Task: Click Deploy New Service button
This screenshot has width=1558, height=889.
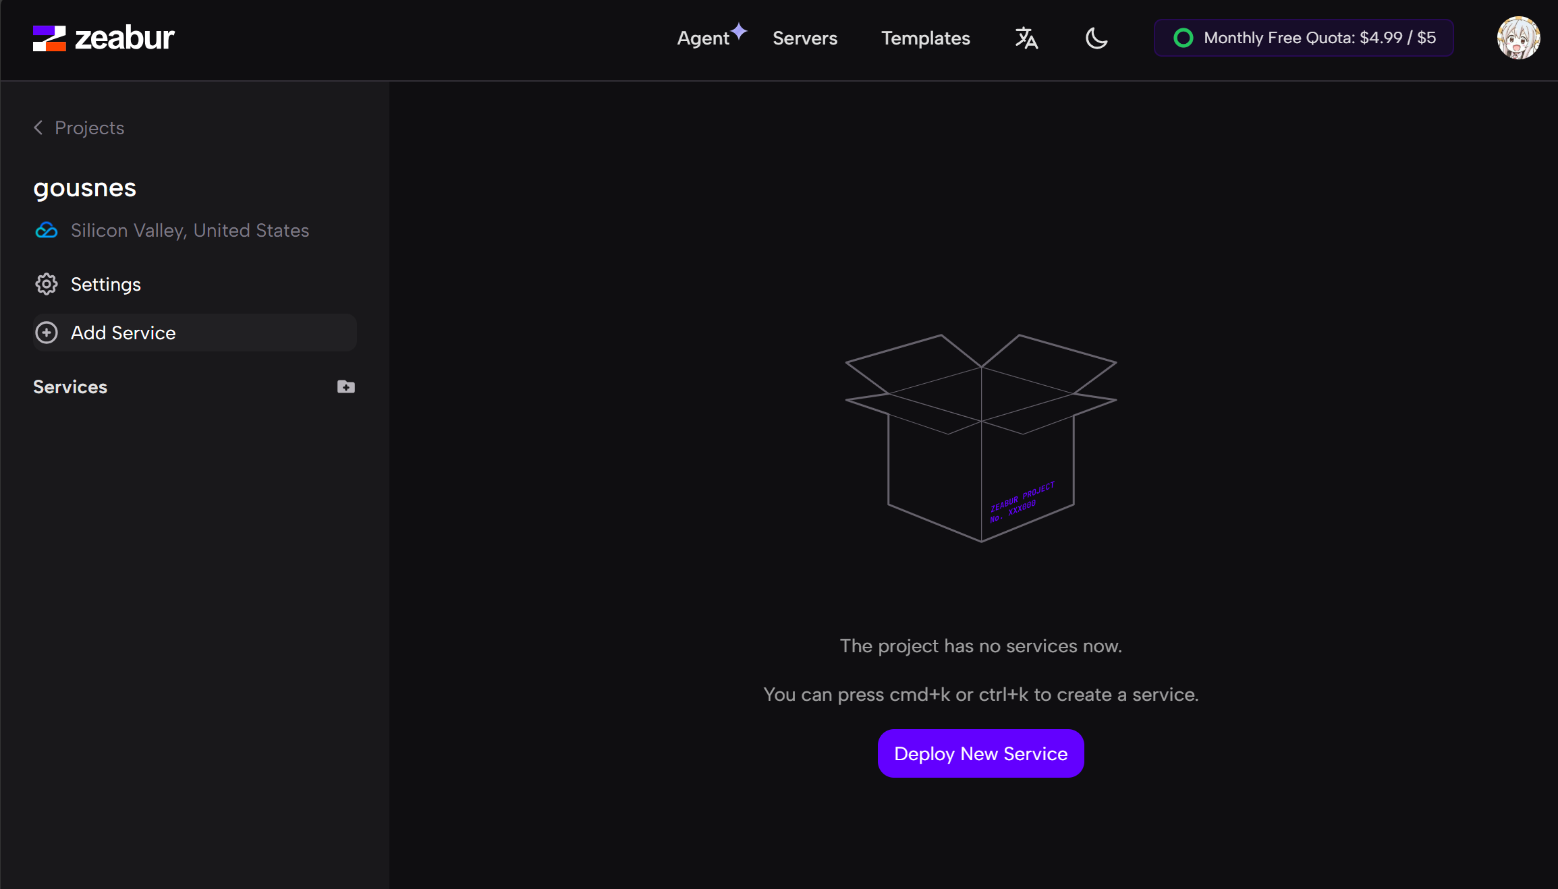Action: 981,753
